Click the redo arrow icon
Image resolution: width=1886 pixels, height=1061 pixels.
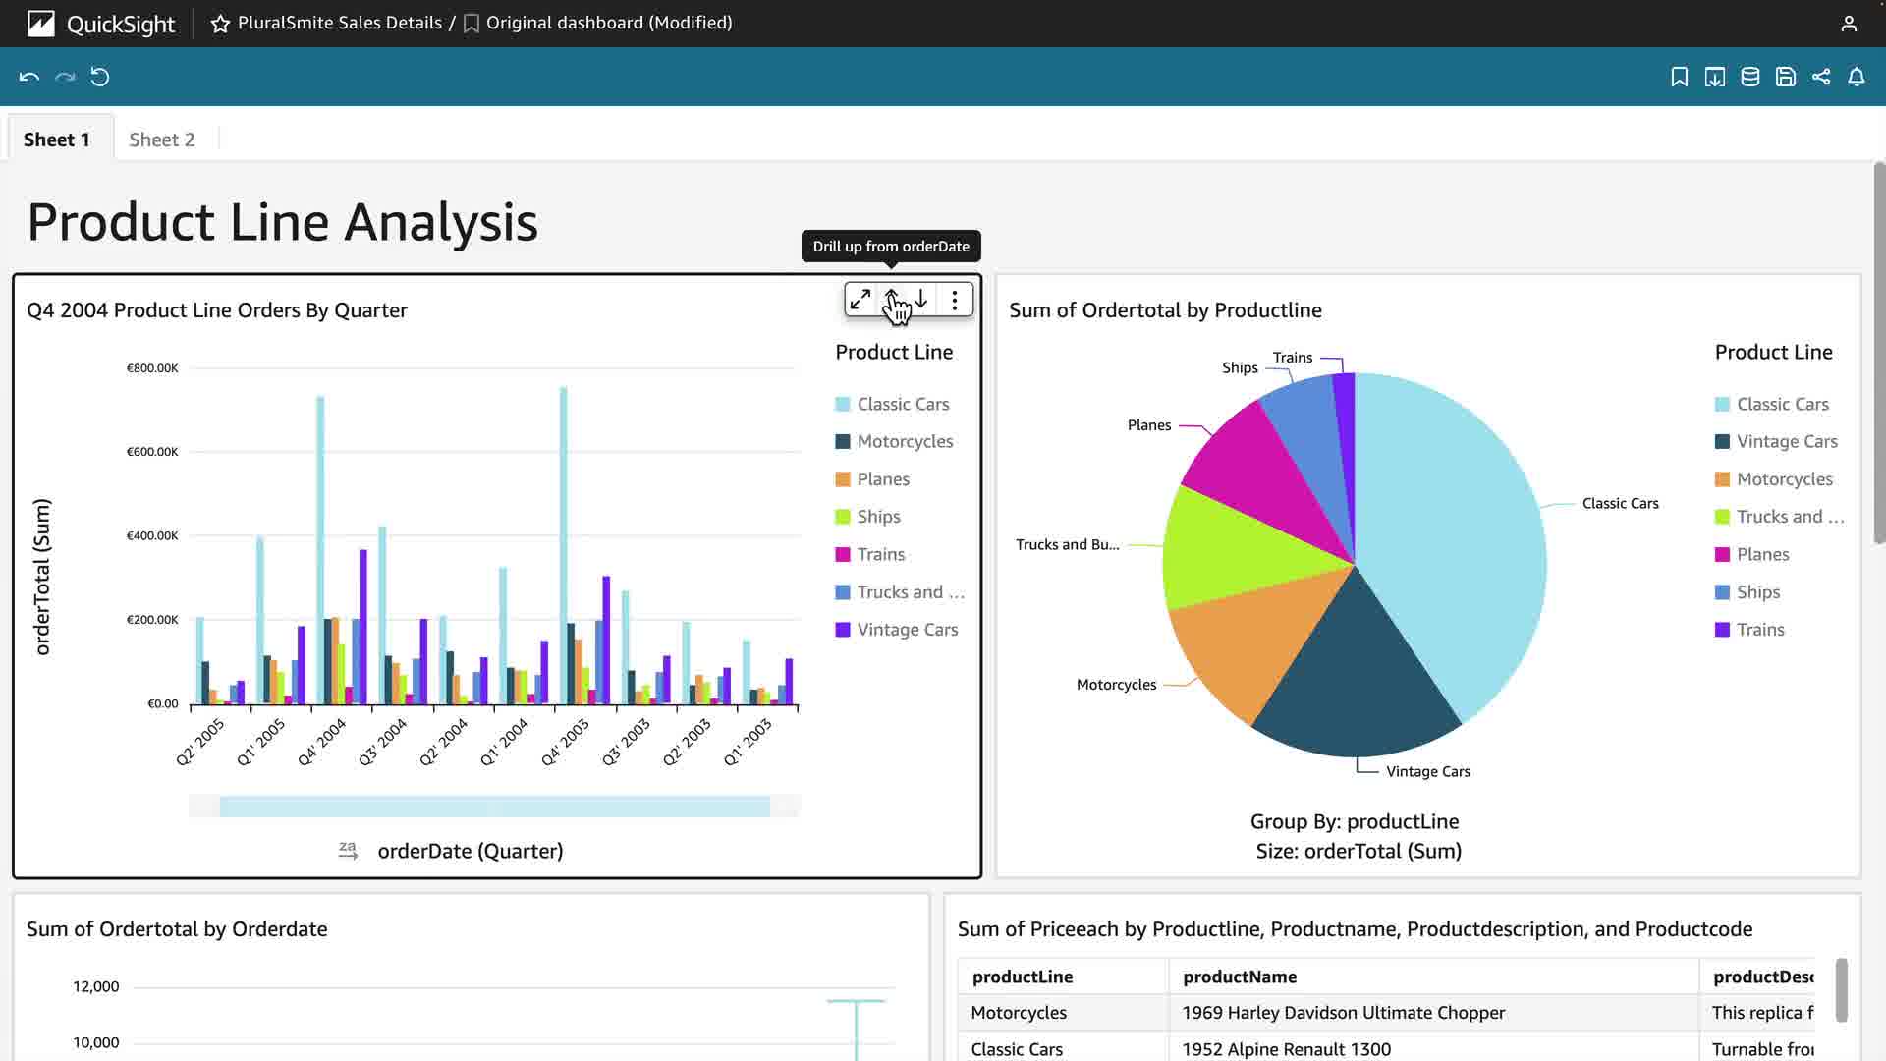click(x=65, y=77)
